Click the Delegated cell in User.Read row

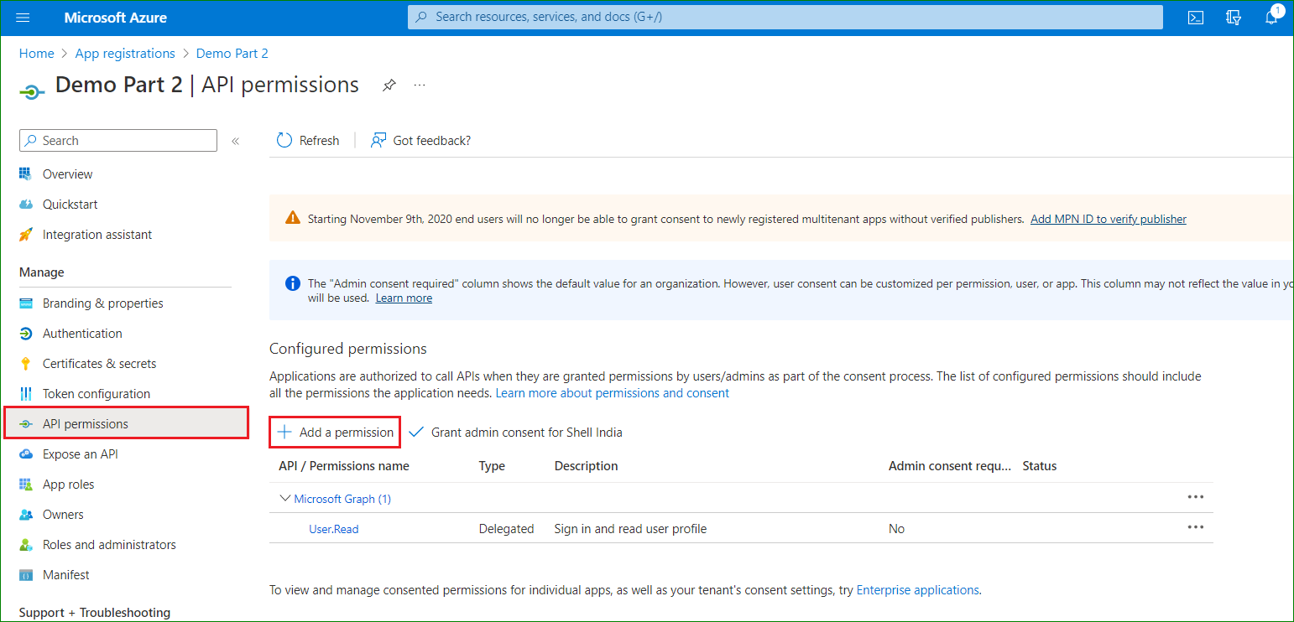[506, 529]
